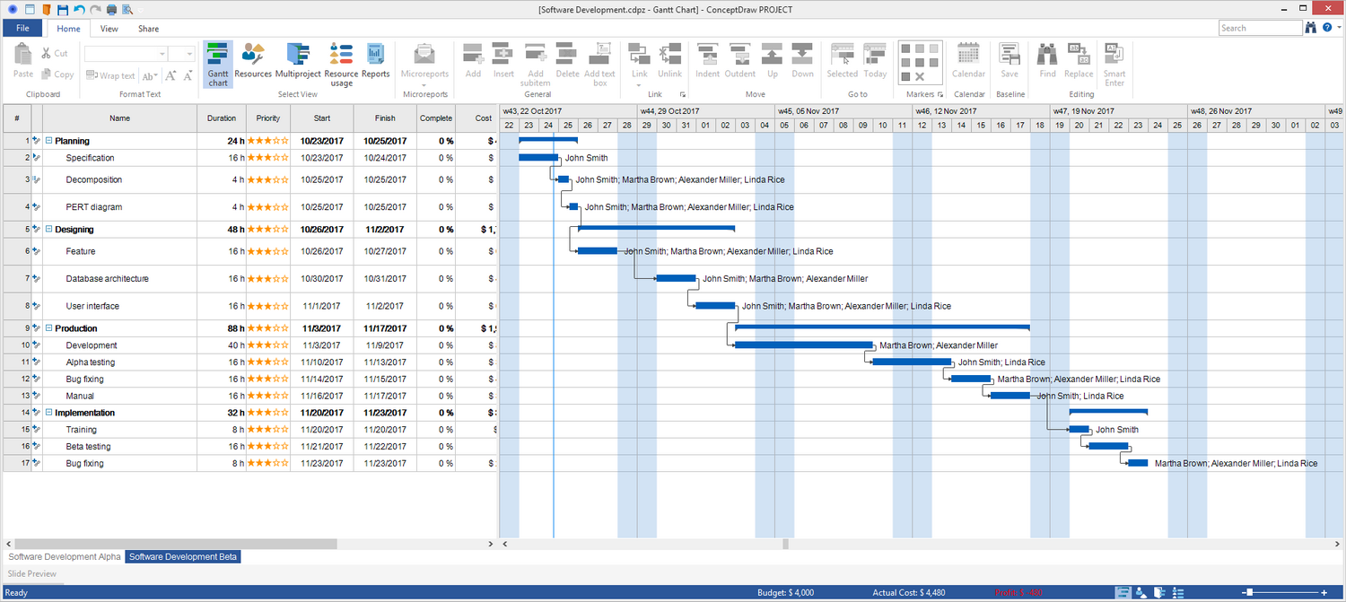
Task: Click the Cut button
Action: coord(53,54)
